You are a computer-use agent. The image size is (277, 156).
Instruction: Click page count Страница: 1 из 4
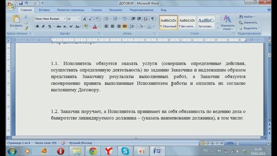19,143
